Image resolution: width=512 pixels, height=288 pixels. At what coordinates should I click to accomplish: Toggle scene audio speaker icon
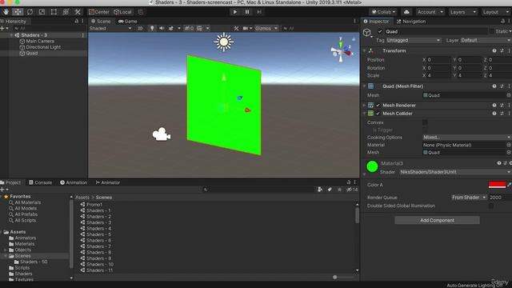[x=162, y=29]
